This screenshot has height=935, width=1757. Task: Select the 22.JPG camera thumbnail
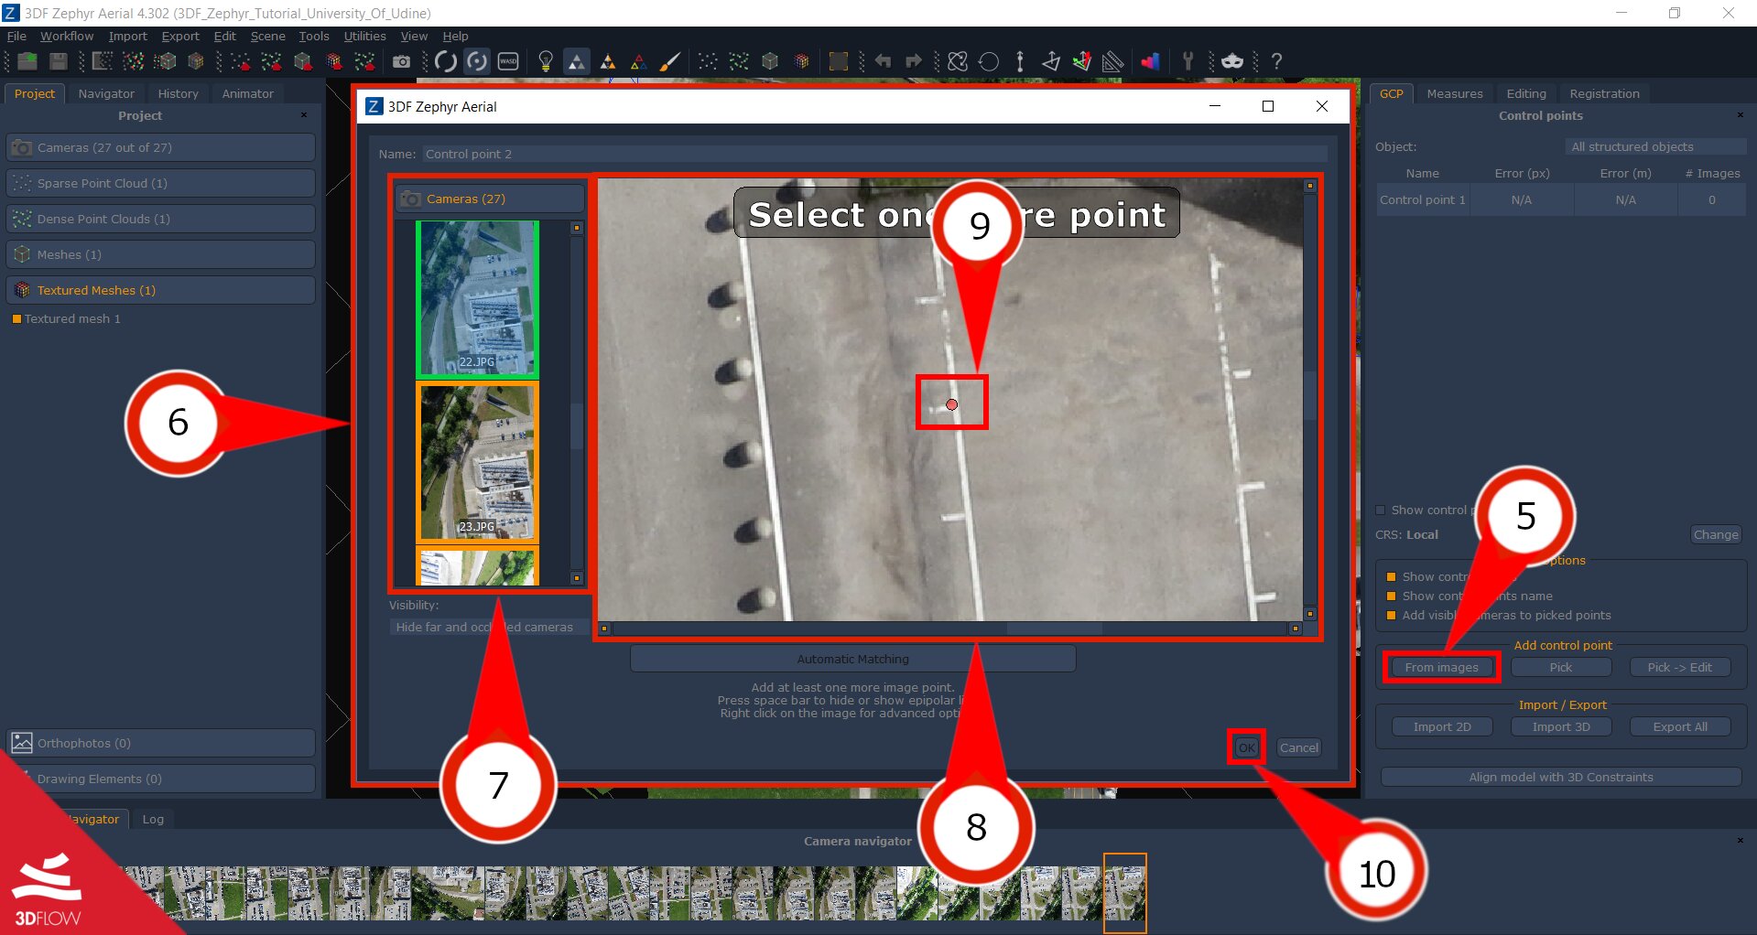coord(477,299)
